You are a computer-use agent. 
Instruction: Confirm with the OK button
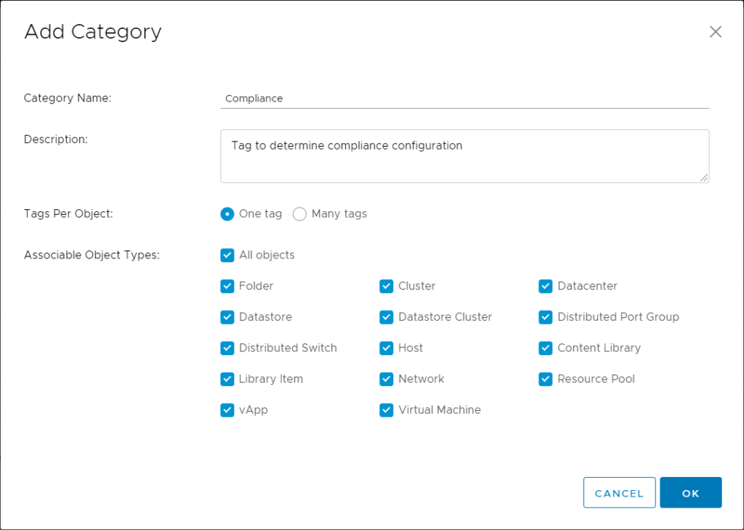click(691, 493)
